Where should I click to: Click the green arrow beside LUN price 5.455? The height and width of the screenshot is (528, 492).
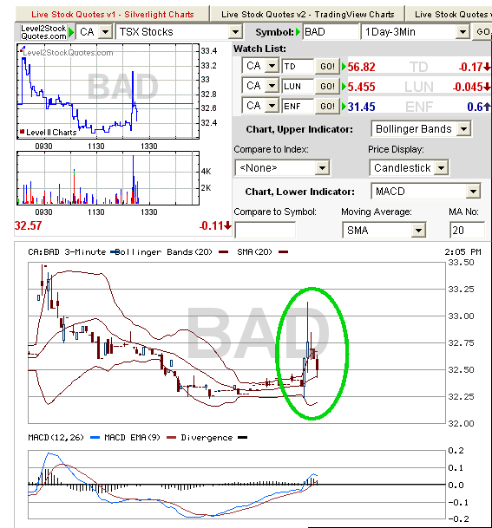(344, 87)
